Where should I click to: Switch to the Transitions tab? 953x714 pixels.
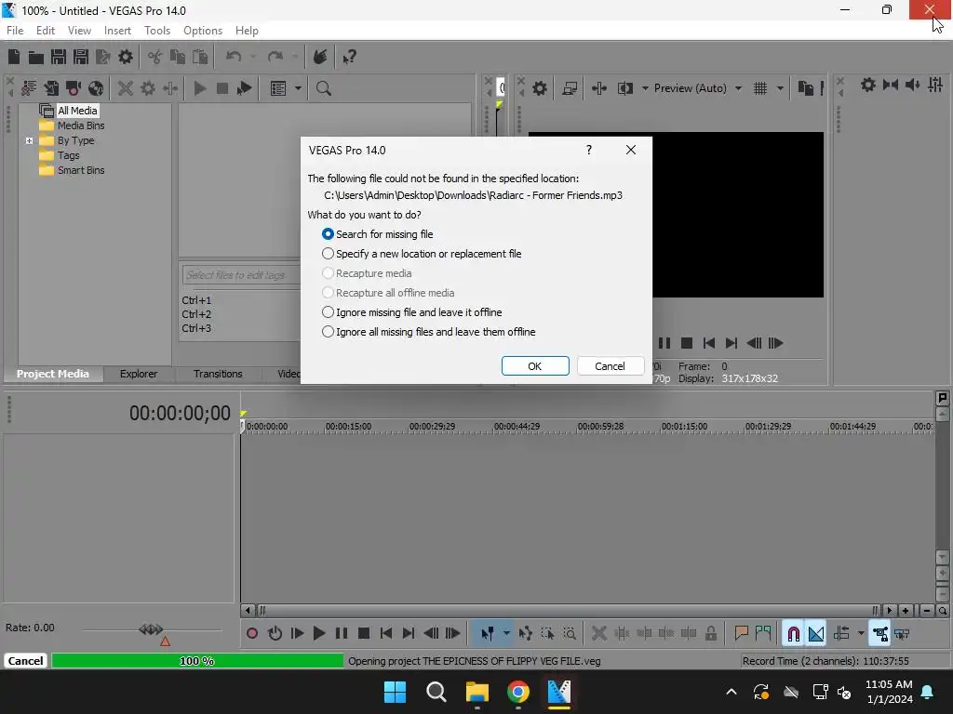218,374
